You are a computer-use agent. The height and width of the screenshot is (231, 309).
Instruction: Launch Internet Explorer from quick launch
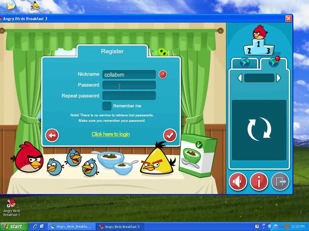pyautogui.click(x=36, y=227)
